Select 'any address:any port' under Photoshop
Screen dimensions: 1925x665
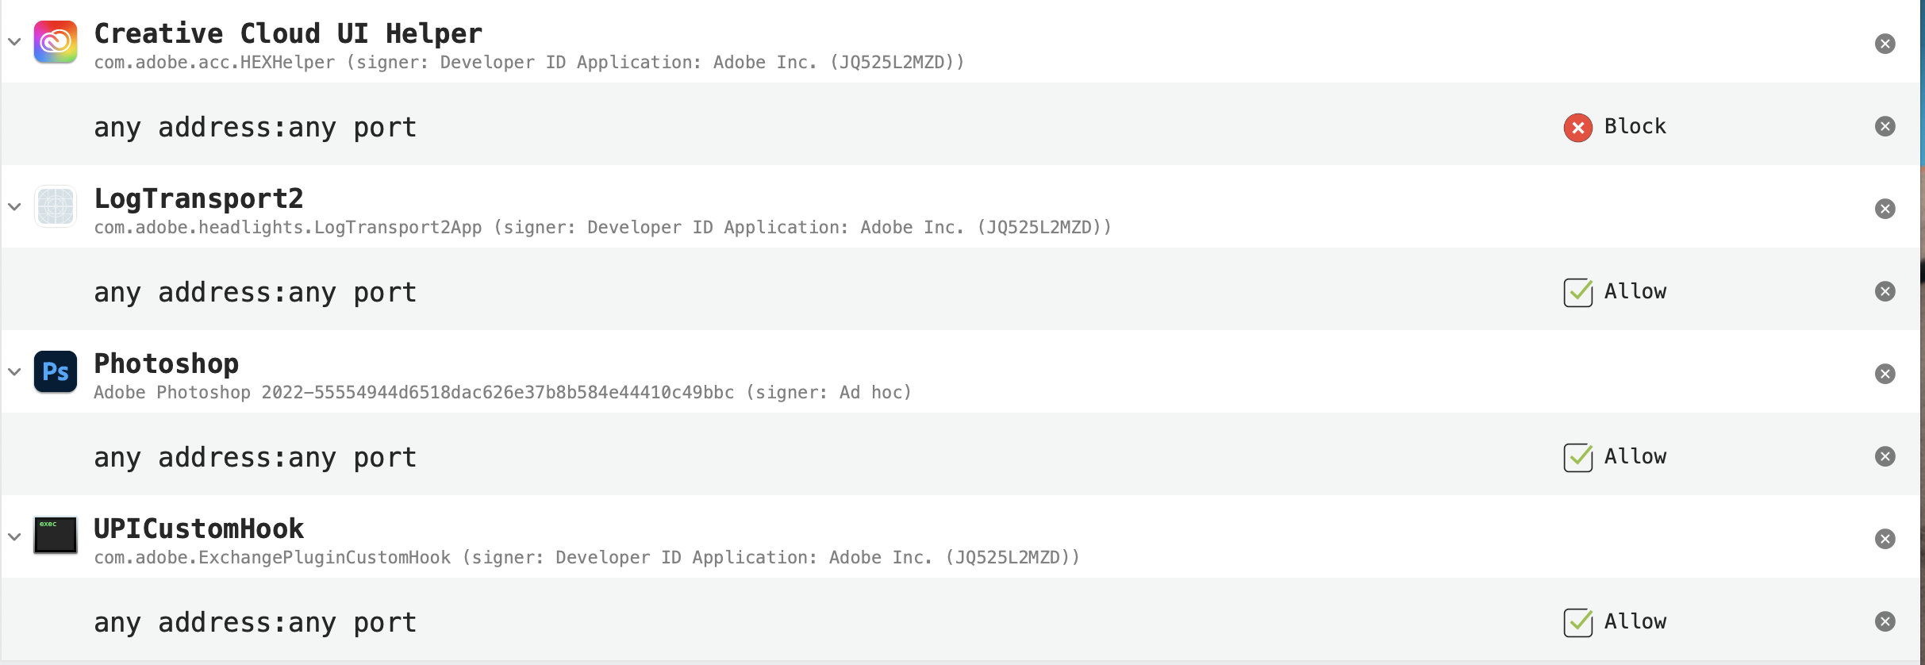[256, 458]
